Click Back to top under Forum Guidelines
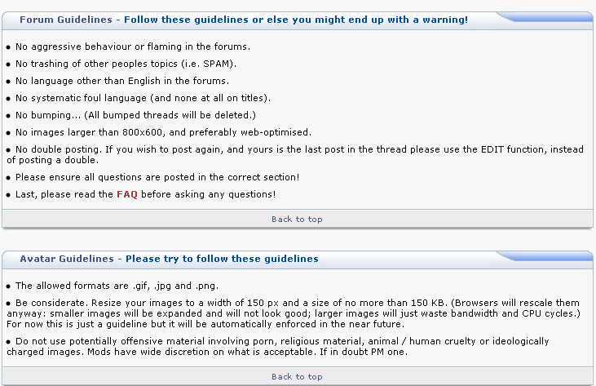The image size is (596, 386). (x=297, y=219)
